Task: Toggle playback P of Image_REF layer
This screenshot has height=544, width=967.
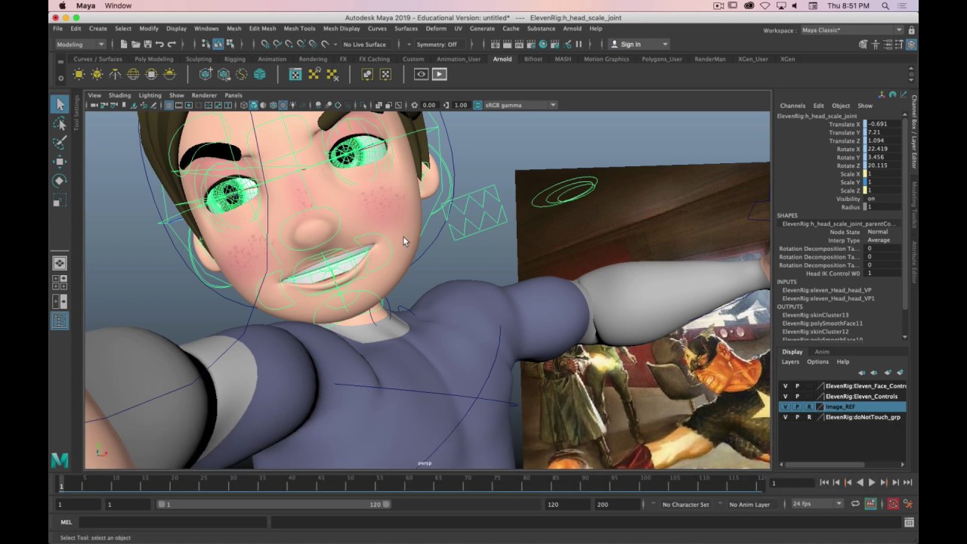Action: [x=797, y=406]
